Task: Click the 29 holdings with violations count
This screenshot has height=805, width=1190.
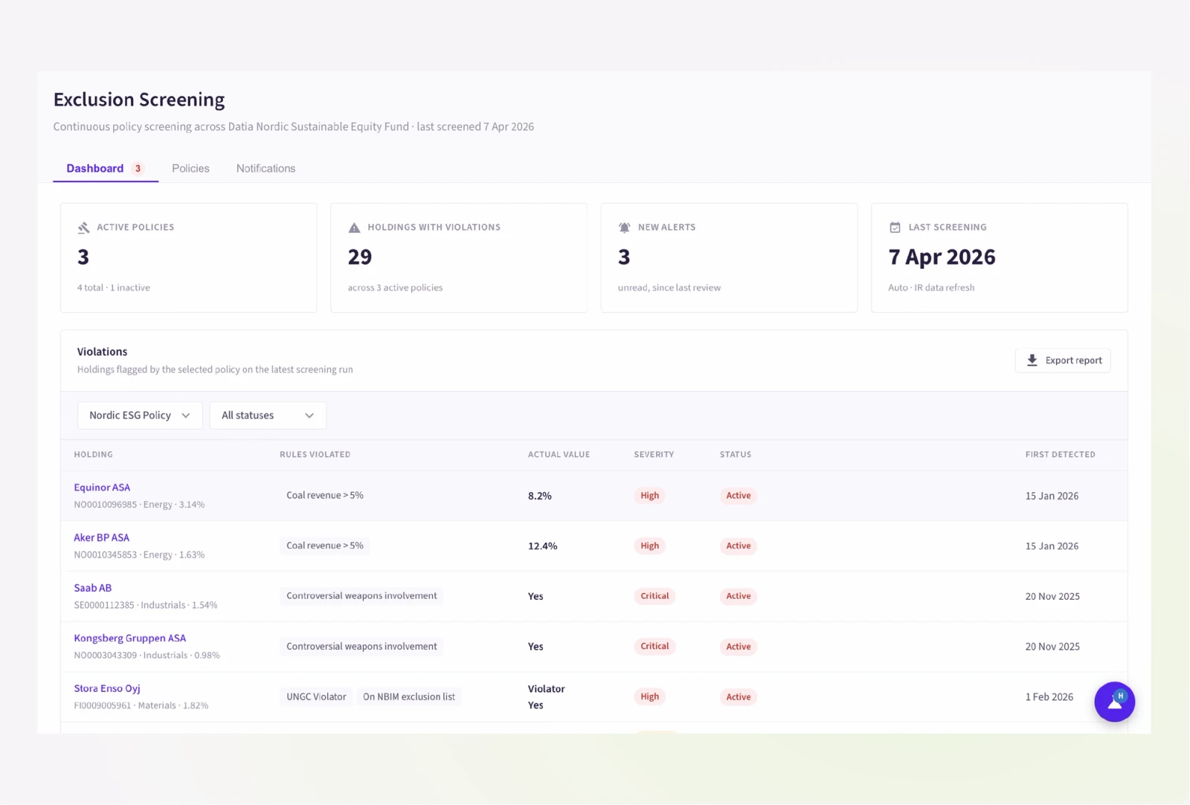Action: click(x=360, y=257)
